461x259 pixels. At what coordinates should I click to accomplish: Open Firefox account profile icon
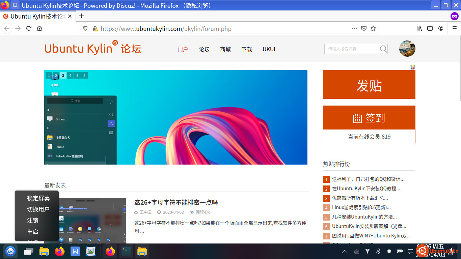441,29
